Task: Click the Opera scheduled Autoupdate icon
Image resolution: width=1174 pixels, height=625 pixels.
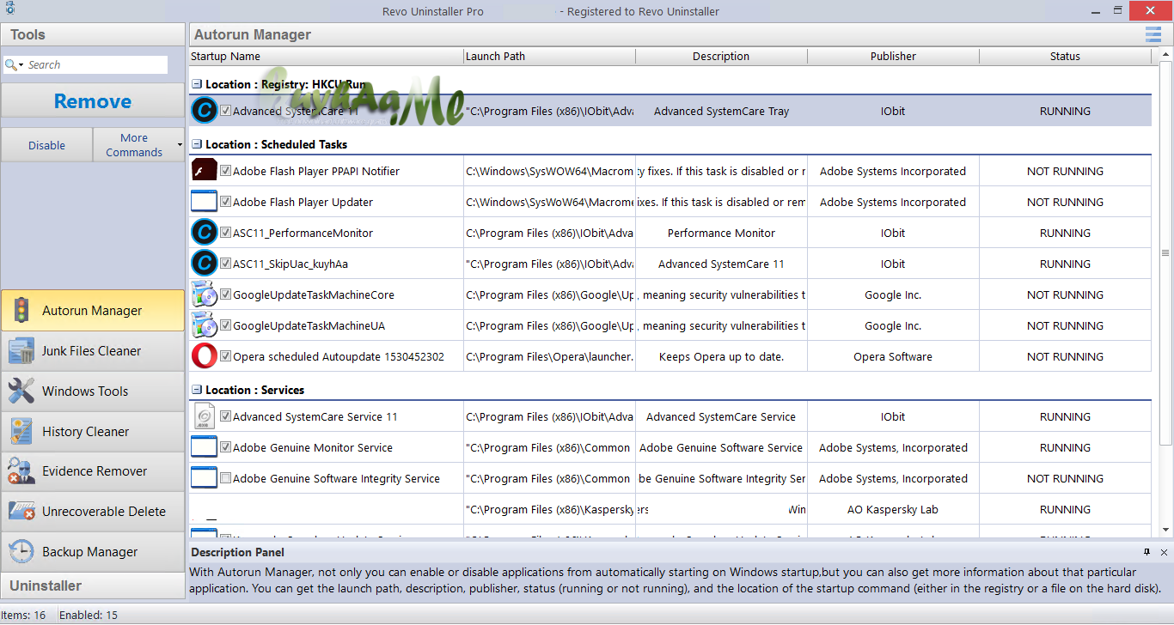Action: coord(204,356)
